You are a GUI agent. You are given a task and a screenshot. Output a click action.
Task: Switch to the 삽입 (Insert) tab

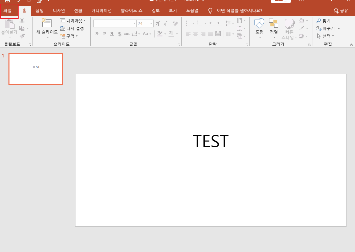[39, 10]
